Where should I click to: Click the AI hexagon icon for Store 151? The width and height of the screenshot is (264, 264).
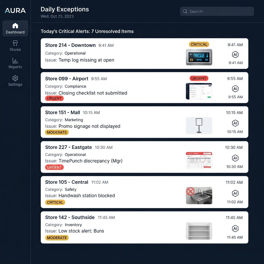235,123
